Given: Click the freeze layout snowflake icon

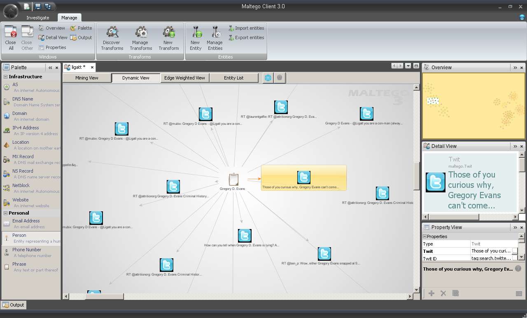Looking at the screenshot, I should (x=268, y=77).
